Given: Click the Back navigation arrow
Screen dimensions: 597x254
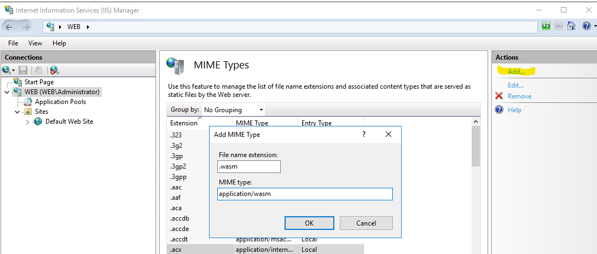Looking at the screenshot, I should 9,27.
